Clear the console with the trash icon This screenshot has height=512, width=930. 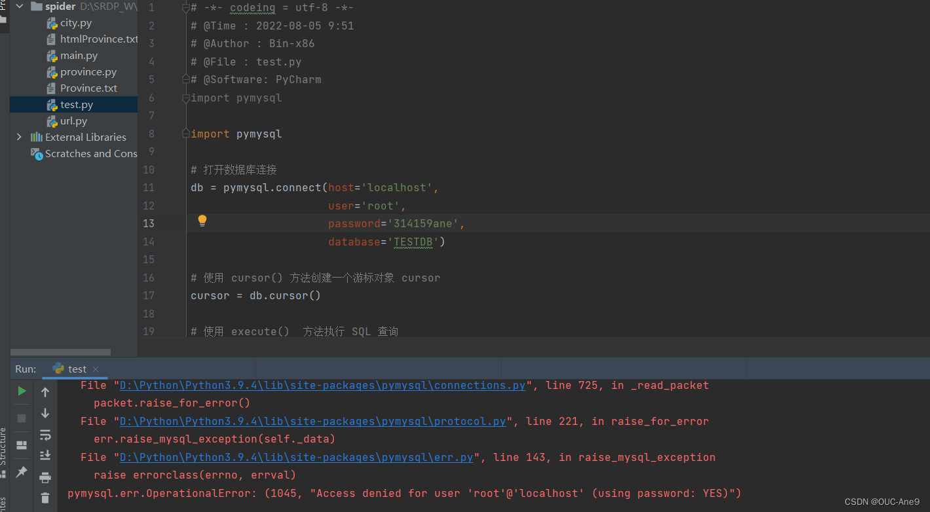coord(45,498)
